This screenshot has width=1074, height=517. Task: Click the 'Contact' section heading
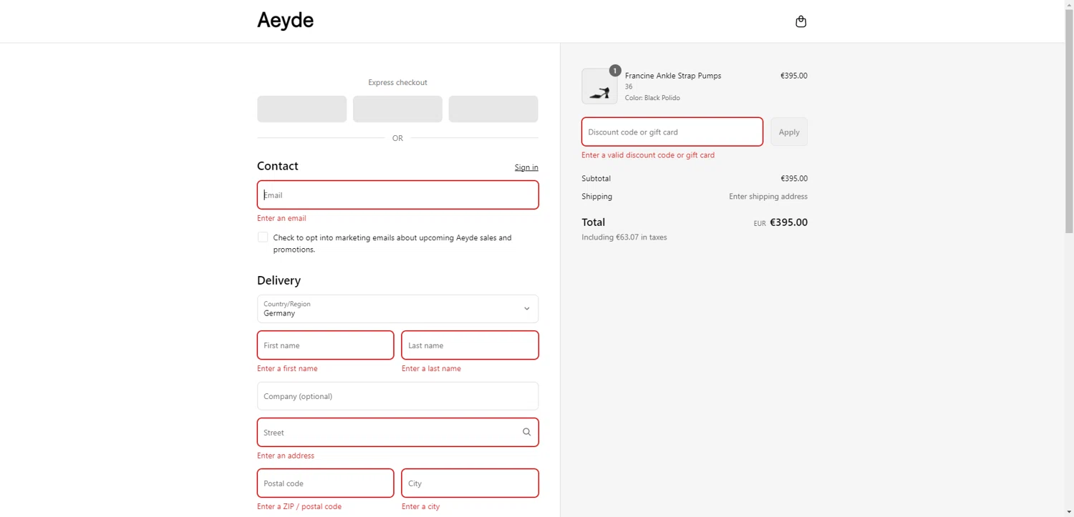278,166
